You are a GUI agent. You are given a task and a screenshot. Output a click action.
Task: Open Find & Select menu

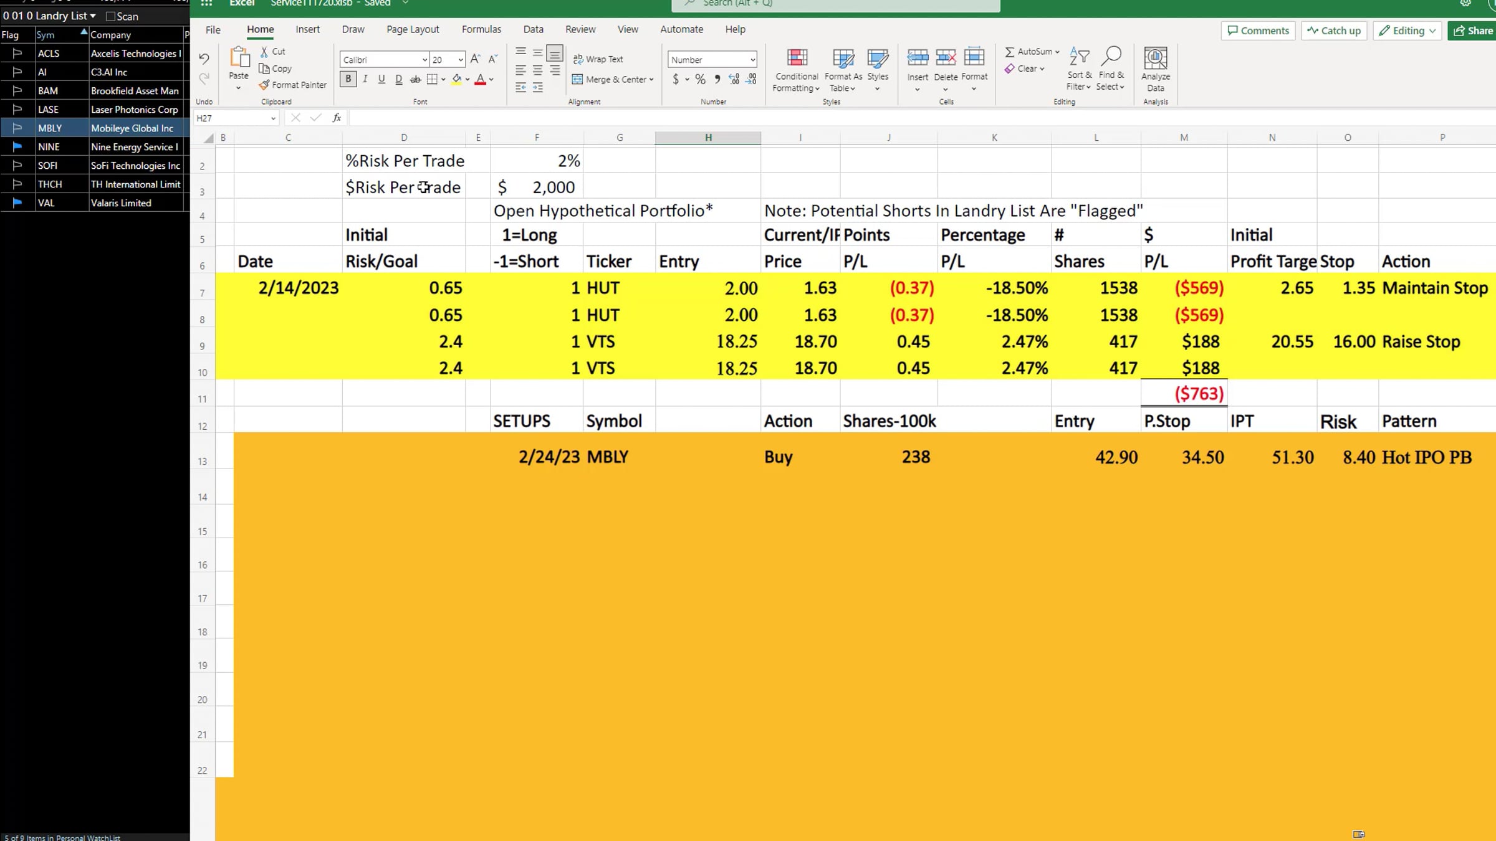coord(1110,69)
